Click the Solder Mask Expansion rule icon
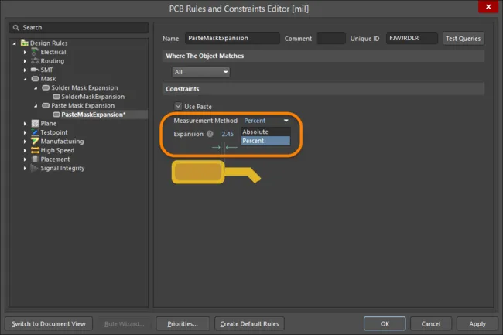Image resolution: width=503 pixels, height=335 pixels. point(46,87)
